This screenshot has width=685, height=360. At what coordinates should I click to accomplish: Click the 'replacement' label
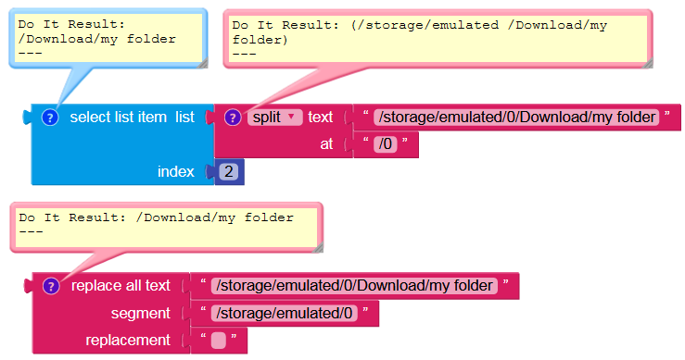click(128, 341)
